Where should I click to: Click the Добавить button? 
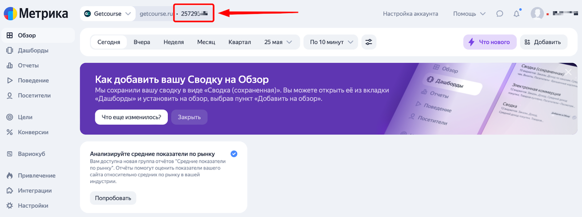(x=544, y=42)
